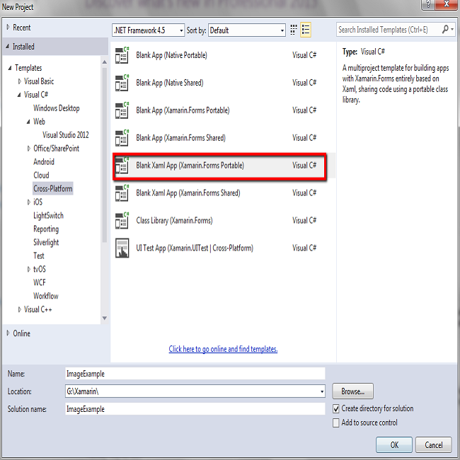Image resolution: width=460 pixels, height=460 pixels.
Task: Expand the tvOS tree node
Action: click(x=29, y=269)
